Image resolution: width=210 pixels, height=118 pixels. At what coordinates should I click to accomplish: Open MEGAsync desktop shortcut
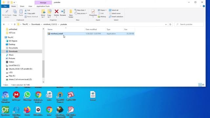(16, 96)
